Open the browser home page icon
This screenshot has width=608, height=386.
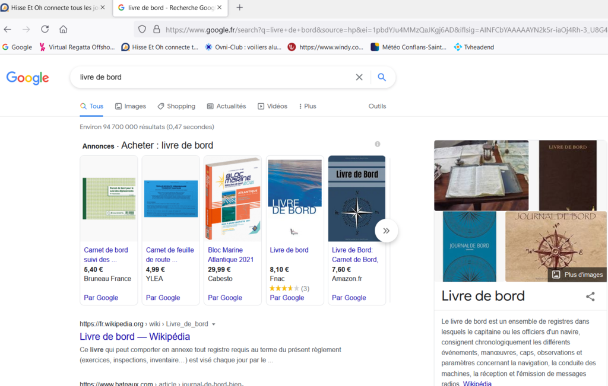pyautogui.click(x=63, y=30)
